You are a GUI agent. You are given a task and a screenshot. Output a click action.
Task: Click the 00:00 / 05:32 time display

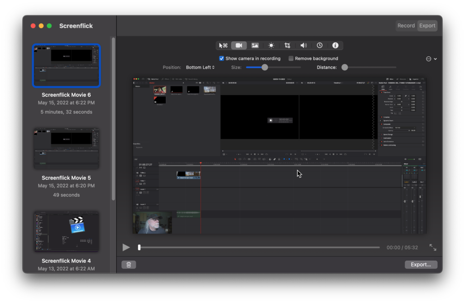(x=402, y=247)
